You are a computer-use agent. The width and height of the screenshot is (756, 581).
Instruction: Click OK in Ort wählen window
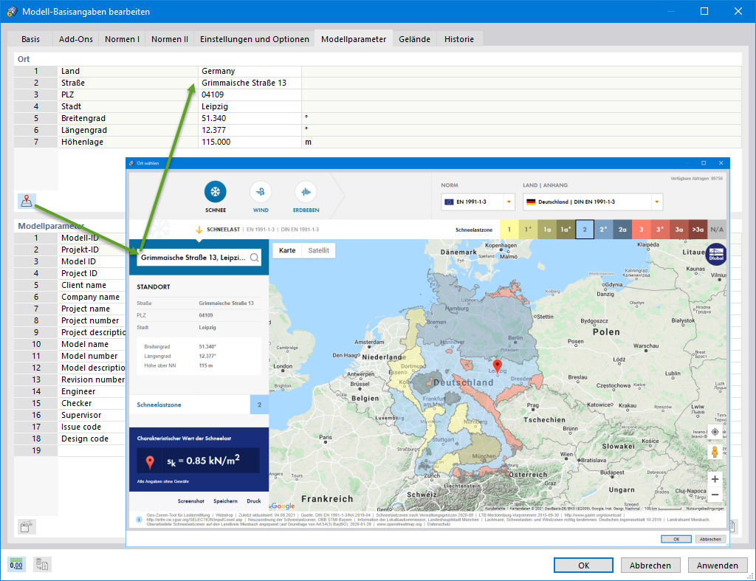(x=676, y=539)
